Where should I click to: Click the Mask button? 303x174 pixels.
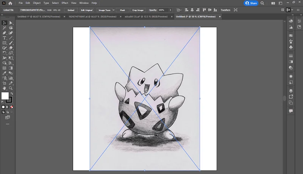(x=122, y=10)
